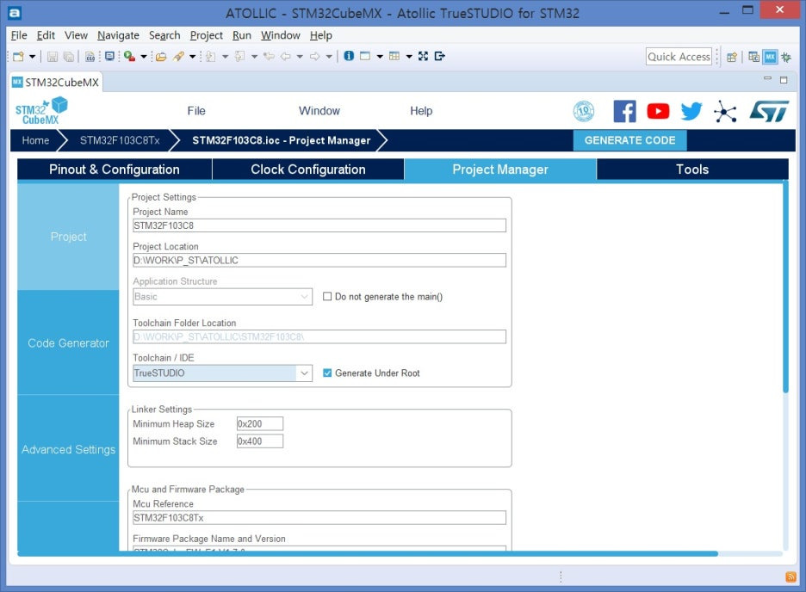Open the Navigate menu
Viewport: 806px width, 592px height.
pos(118,35)
